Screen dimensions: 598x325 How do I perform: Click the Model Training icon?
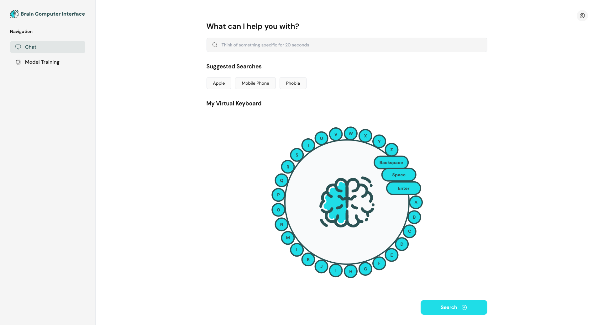[18, 62]
